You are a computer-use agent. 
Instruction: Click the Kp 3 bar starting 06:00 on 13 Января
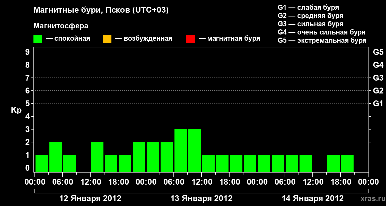pyautogui.click(x=181, y=151)
